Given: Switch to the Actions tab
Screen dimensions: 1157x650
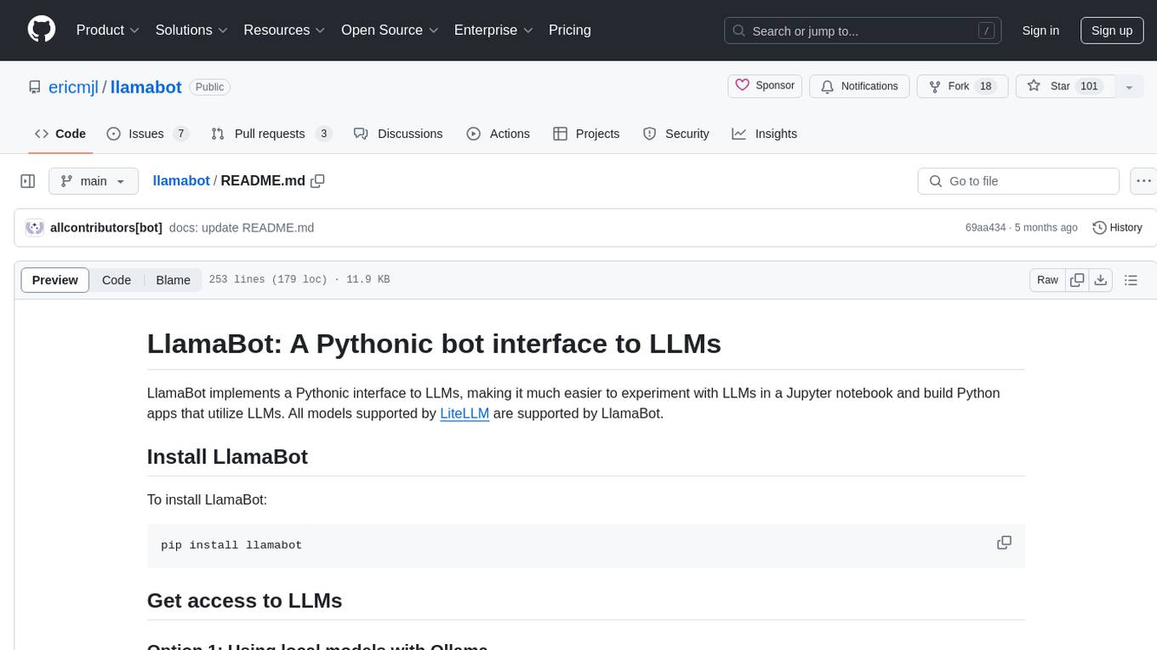Looking at the screenshot, I should pyautogui.click(x=499, y=134).
